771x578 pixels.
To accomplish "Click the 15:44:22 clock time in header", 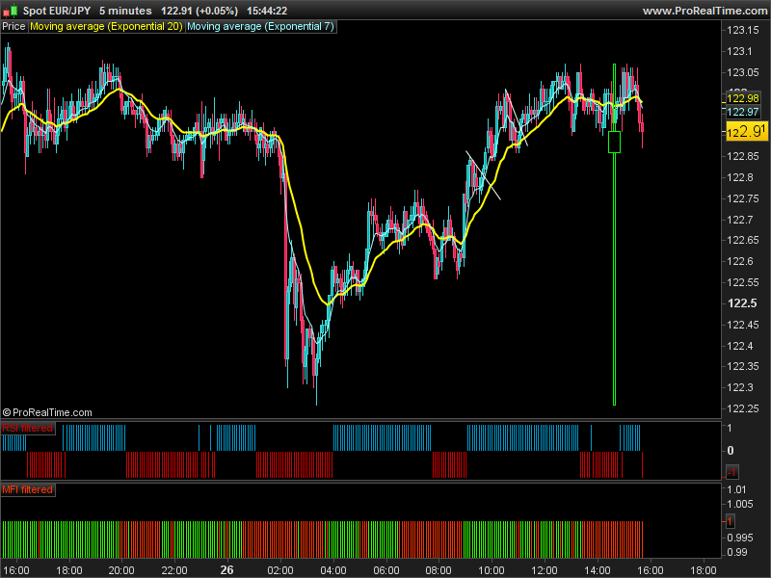I will [267, 11].
